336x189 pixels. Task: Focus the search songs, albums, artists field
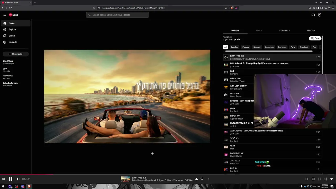pos(117,15)
